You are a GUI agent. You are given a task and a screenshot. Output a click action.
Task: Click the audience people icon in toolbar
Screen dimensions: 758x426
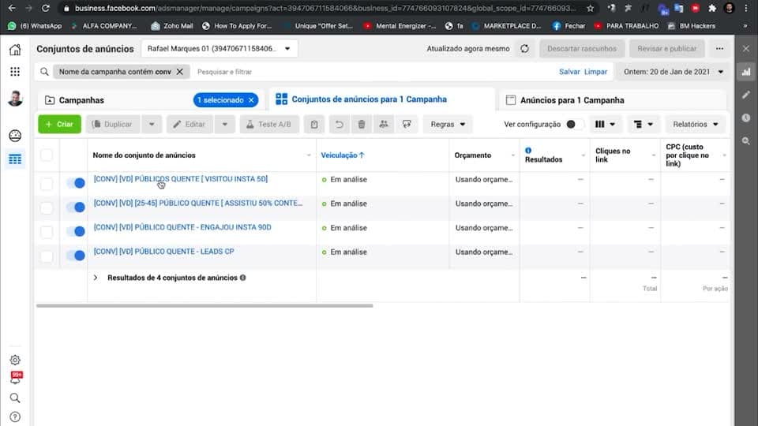384,124
